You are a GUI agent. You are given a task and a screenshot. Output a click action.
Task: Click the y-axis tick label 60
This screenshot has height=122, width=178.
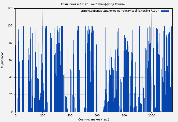tap(11, 60)
